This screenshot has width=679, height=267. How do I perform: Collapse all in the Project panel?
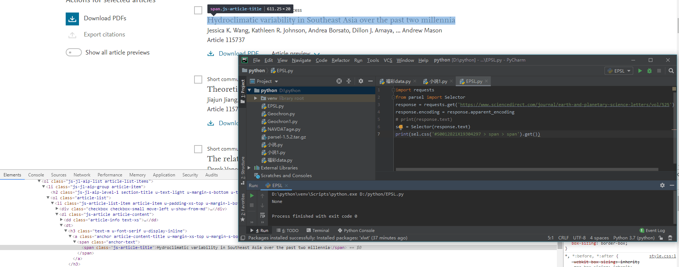click(349, 81)
